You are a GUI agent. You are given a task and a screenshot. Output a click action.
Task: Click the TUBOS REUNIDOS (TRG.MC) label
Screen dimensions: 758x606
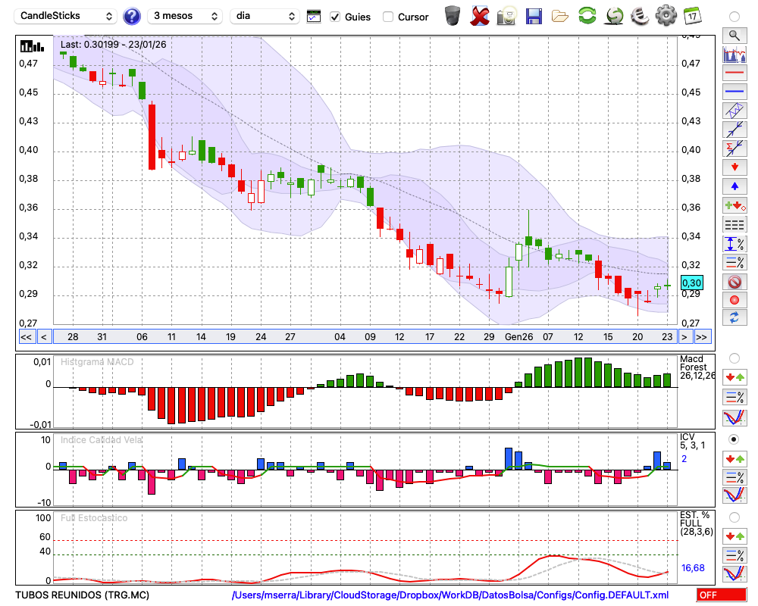82,595
